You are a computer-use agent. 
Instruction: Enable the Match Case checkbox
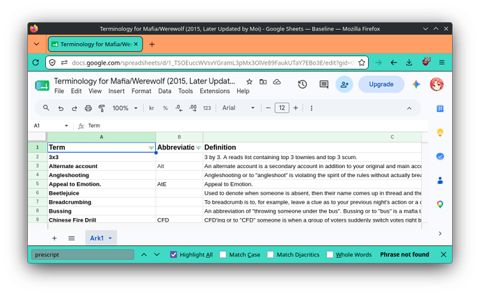(x=223, y=254)
